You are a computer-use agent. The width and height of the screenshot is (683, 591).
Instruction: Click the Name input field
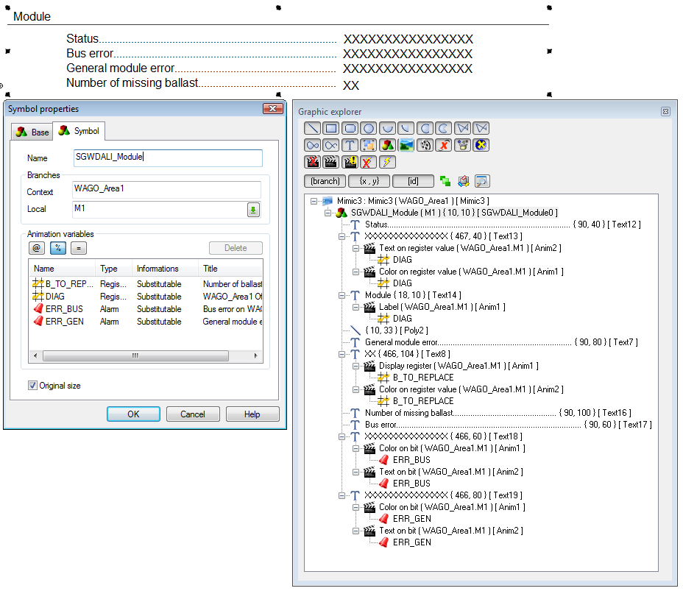167,158
